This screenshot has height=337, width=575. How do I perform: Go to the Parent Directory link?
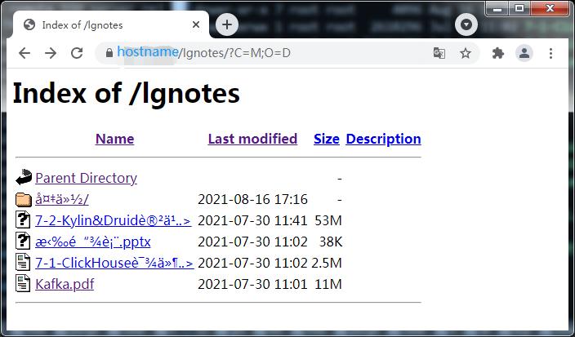pyautogui.click(x=86, y=178)
